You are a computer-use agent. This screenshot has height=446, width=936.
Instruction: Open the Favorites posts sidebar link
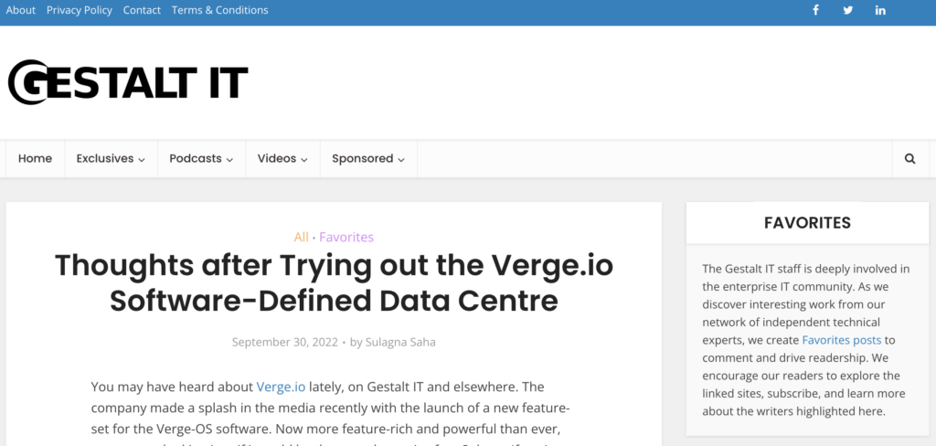(x=842, y=340)
